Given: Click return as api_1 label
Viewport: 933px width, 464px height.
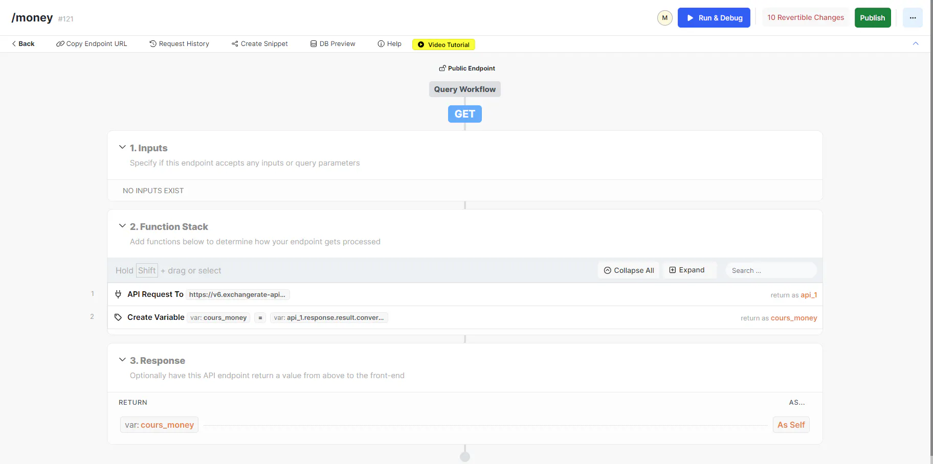Looking at the screenshot, I should (x=794, y=295).
